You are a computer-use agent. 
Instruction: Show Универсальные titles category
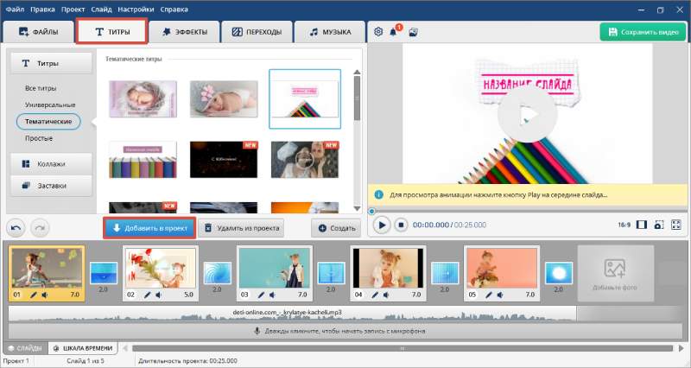[x=50, y=105]
